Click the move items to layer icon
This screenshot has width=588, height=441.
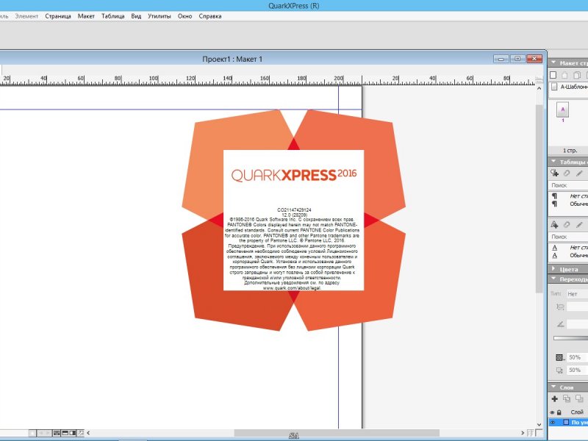[x=566, y=398]
